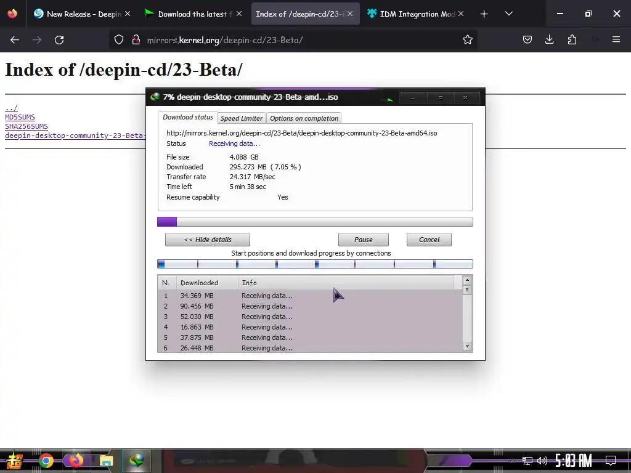Select connection row 3 with 52.030 MB
Image resolution: width=631 pixels, height=473 pixels.
click(310, 317)
